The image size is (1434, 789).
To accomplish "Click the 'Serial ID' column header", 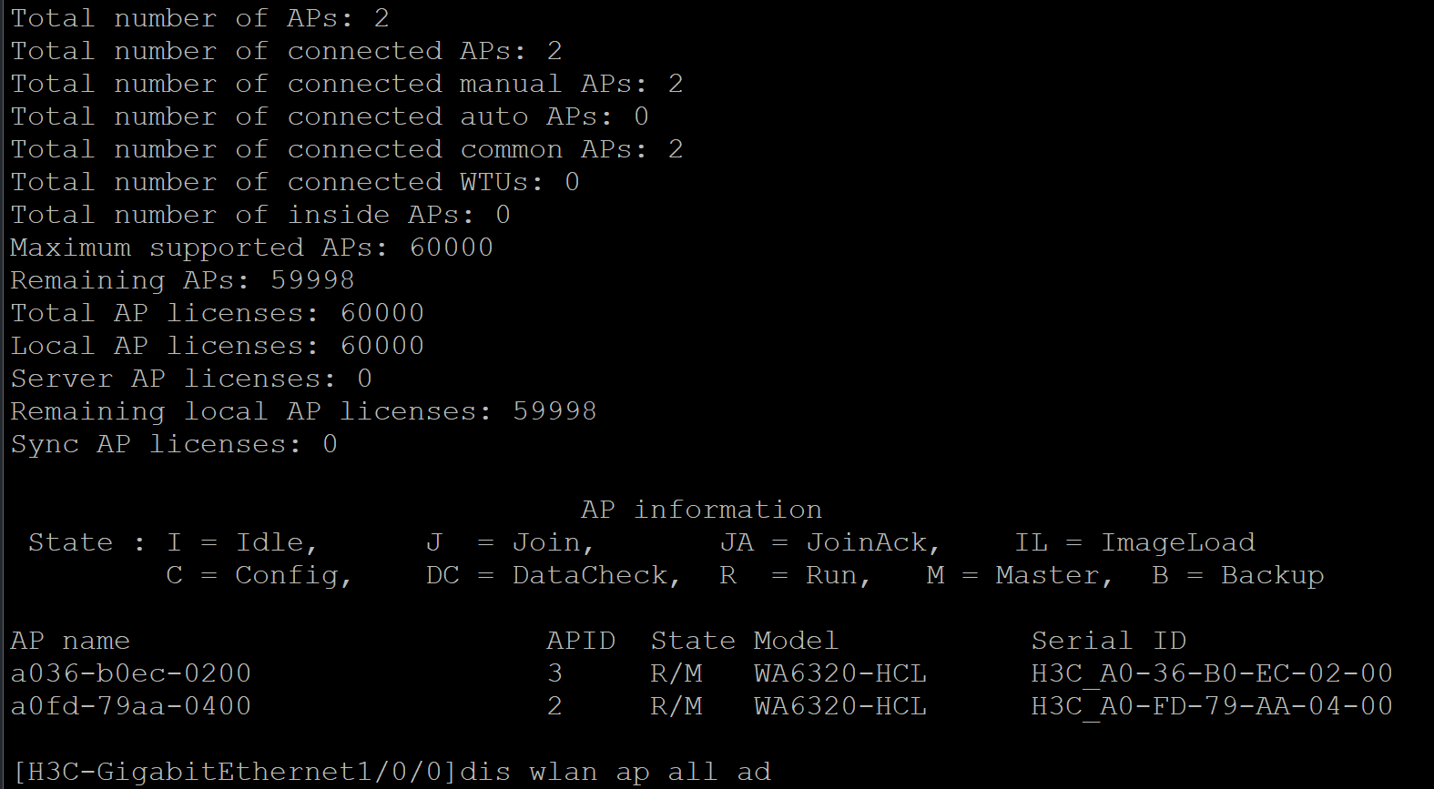I will 1108,641.
